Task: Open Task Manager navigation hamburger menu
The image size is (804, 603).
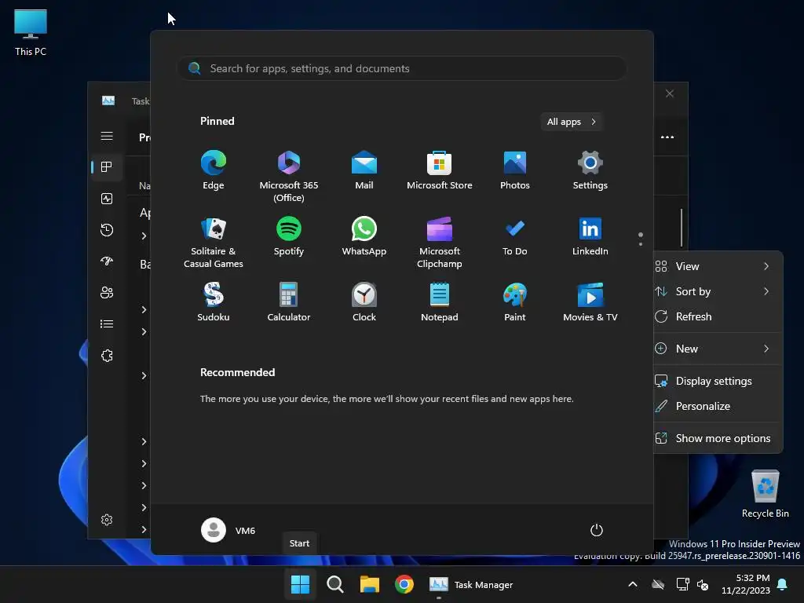Action: [107, 136]
